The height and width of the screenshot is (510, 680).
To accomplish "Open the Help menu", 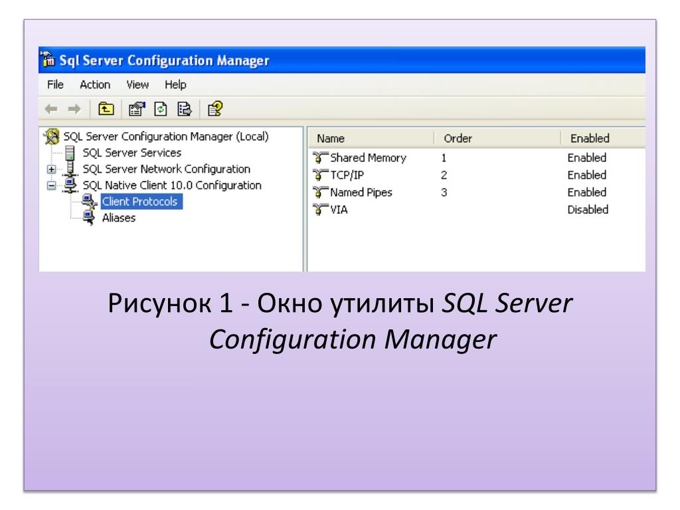I will 175,84.
